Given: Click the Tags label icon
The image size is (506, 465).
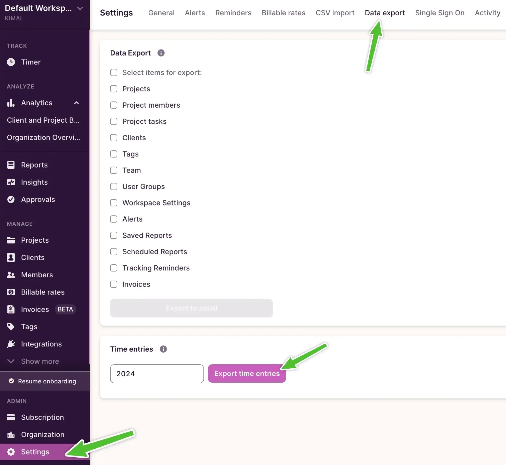Looking at the screenshot, I should 11,327.
